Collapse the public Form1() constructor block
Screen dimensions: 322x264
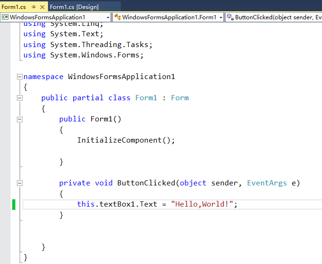point(20,119)
